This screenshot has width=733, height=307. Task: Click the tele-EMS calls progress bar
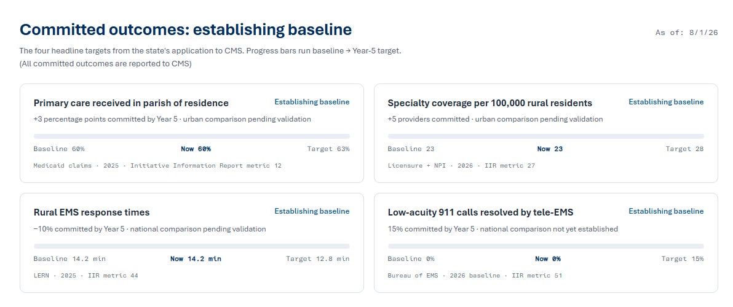[x=545, y=246]
